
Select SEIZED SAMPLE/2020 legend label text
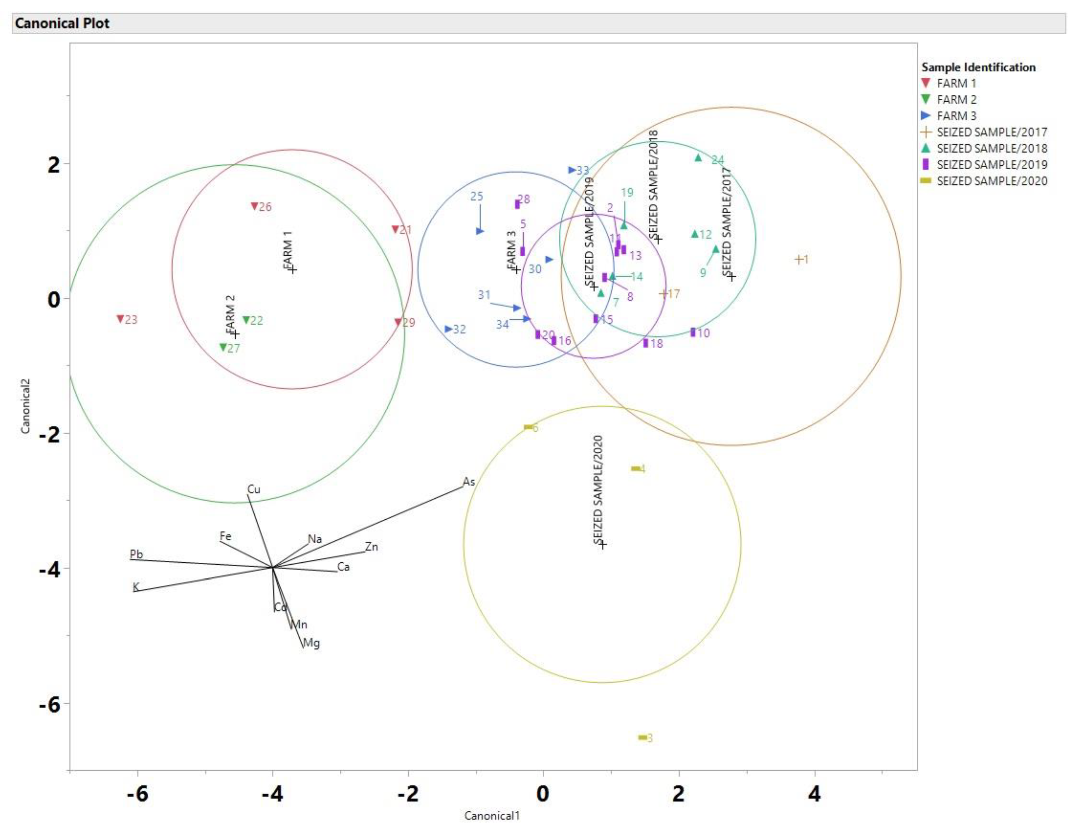tap(992, 181)
